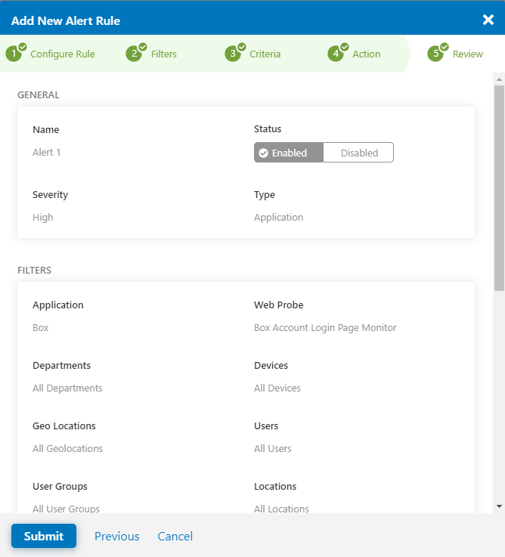Click the step 4 number circle icon
This screenshot has height=557, width=505.
pos(335,54)
